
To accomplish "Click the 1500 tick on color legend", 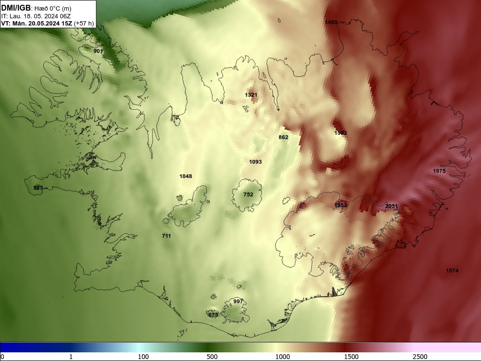I will point(351,356).
